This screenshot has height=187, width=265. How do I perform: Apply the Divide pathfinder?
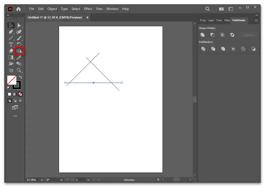pyautogui.click(x=203, y=49)
